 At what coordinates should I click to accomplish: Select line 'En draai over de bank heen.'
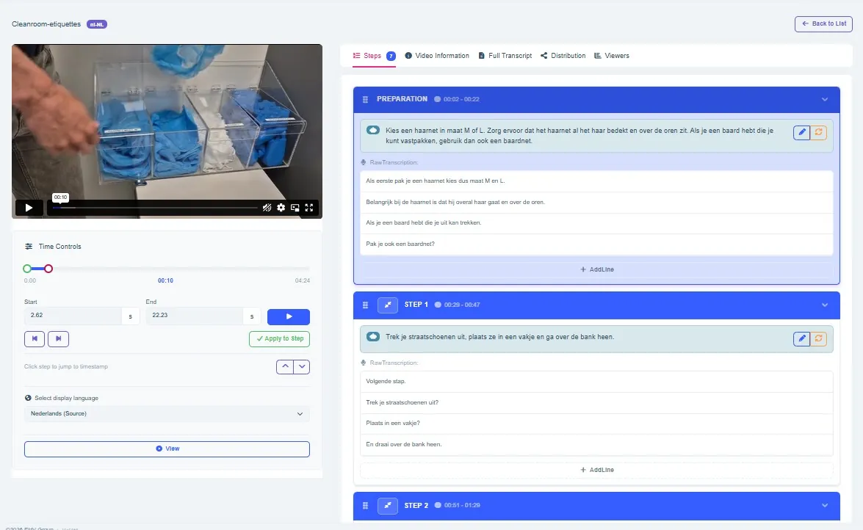(596, 444)
